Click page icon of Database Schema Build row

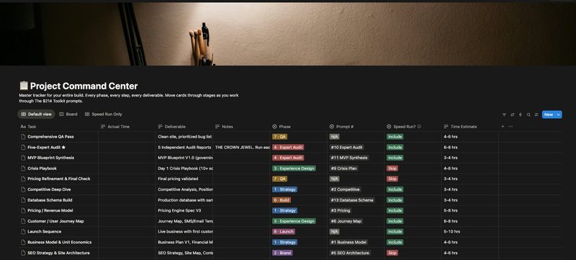point(23,200)
